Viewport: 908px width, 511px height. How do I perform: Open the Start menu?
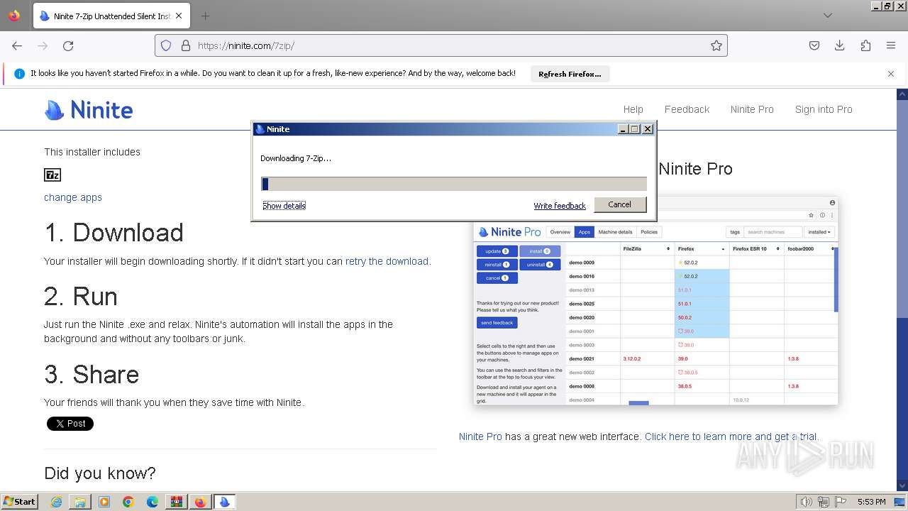[x=20, y=502]
